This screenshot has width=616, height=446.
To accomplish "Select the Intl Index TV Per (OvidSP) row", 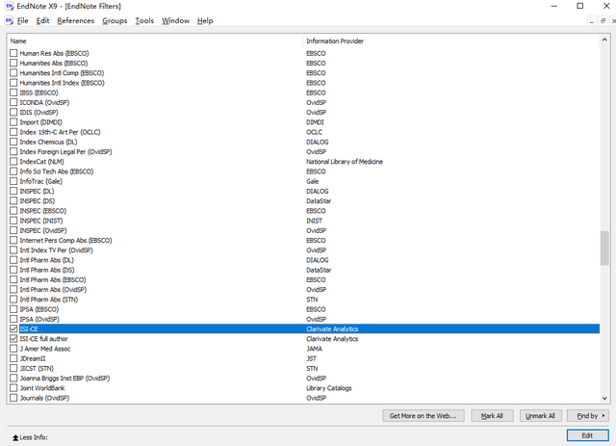I will tap(304, 250).
